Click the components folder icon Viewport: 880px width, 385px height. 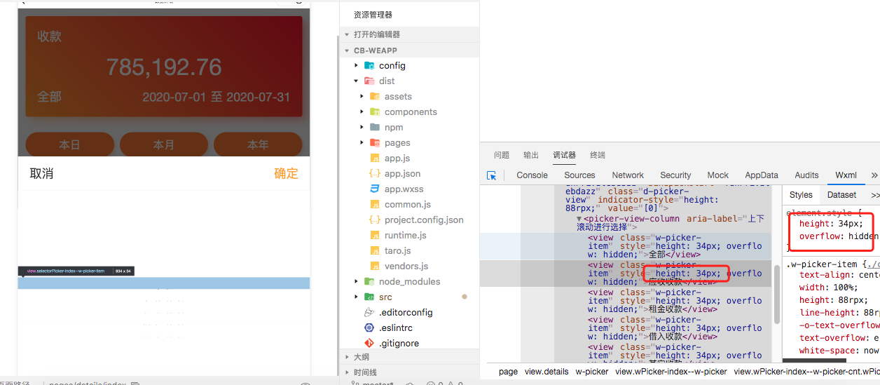coord(375,112)
